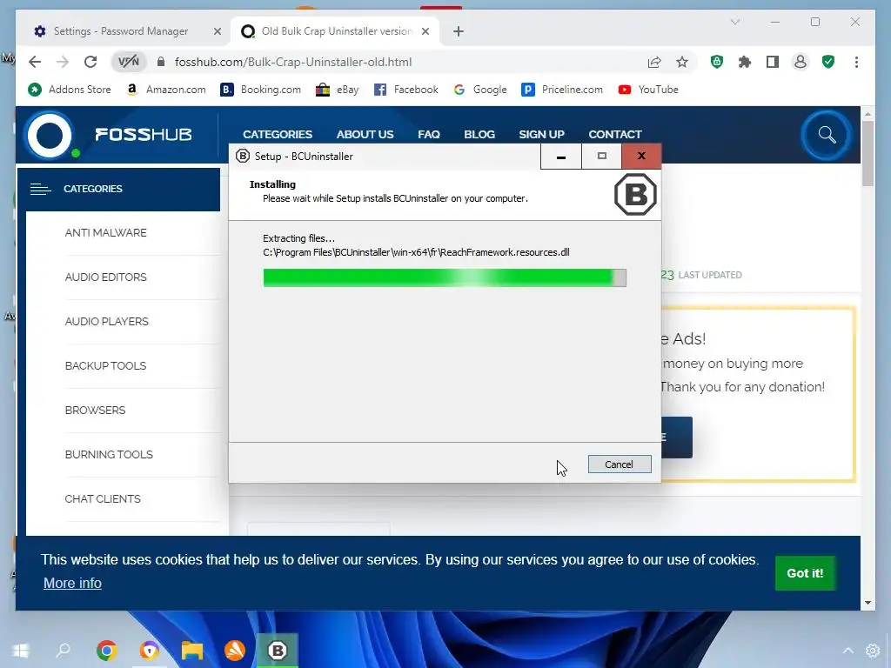Open the profile avatar menu

click(801, 62)
